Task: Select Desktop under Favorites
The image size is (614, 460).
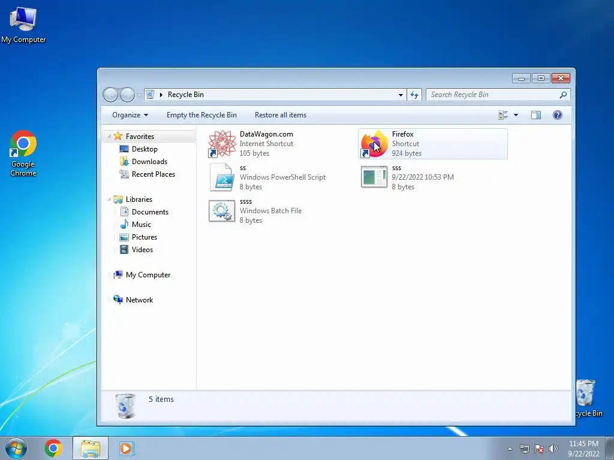Action: pyautogui.click(x=145, y=149)
